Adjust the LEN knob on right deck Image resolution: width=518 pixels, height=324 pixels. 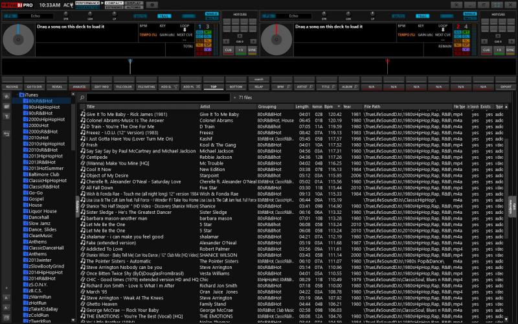click(348, 14)
